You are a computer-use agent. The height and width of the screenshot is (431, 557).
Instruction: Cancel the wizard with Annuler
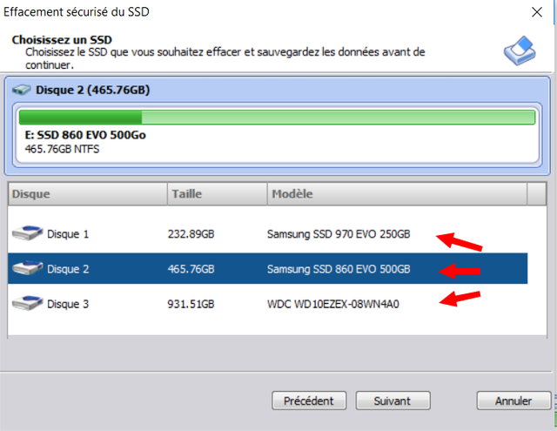(513, 401)
